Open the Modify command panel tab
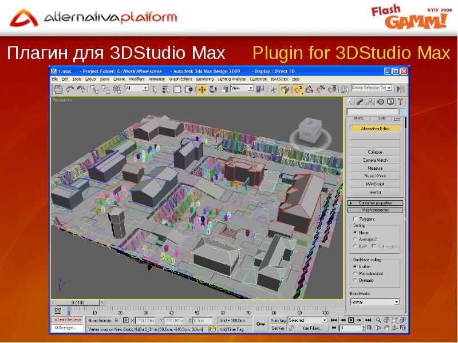The height and width of the screenshot is (343, 458). click(360, 102)
